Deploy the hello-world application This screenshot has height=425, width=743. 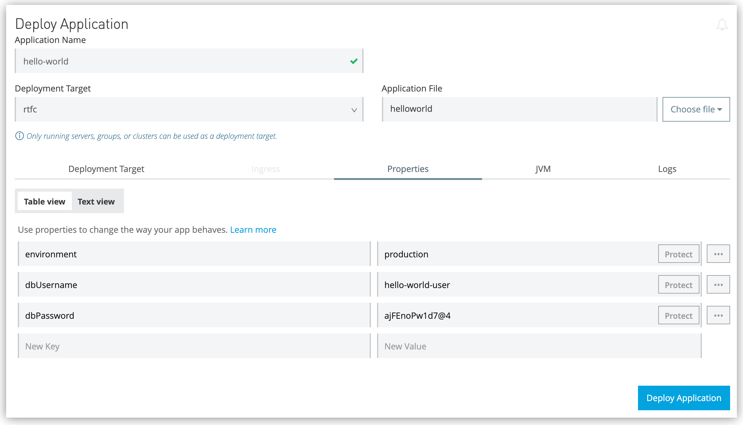(684, 397)
